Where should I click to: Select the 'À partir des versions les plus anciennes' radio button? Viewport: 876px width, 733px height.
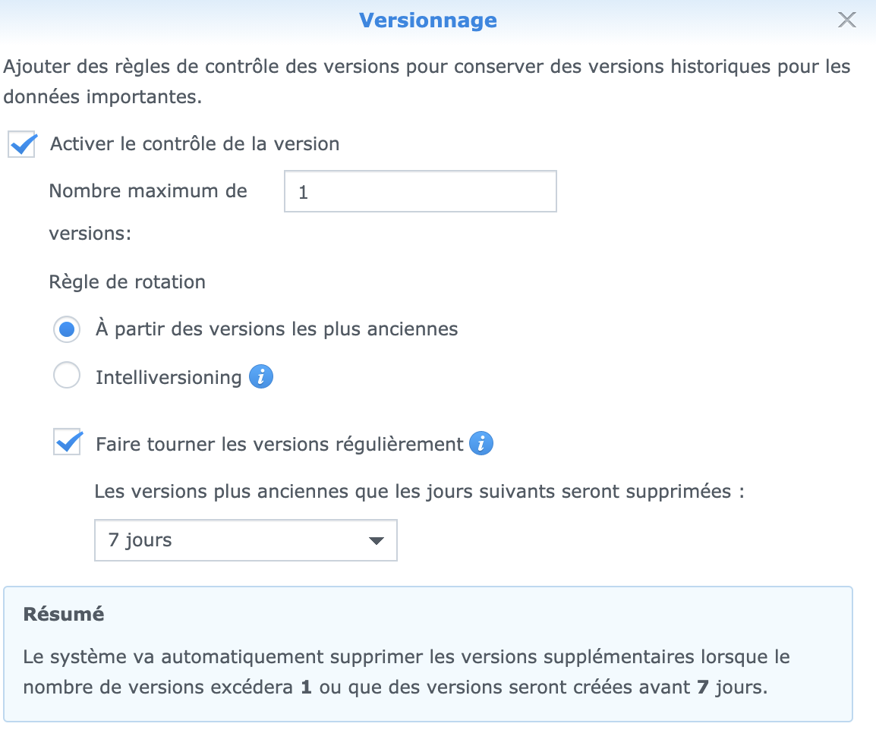[x=68, y=329]
